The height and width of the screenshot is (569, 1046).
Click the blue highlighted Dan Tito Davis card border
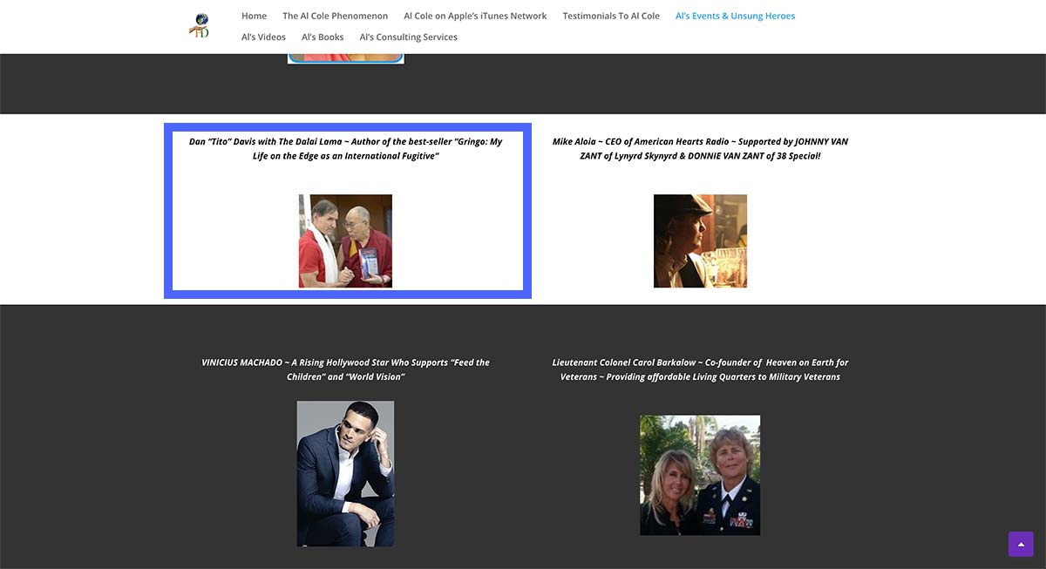click(168, 211)
